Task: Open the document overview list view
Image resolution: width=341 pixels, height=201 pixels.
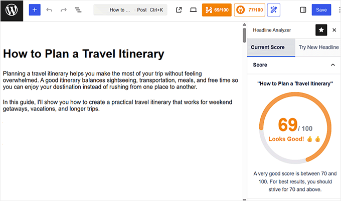Action: click(78, 10)
